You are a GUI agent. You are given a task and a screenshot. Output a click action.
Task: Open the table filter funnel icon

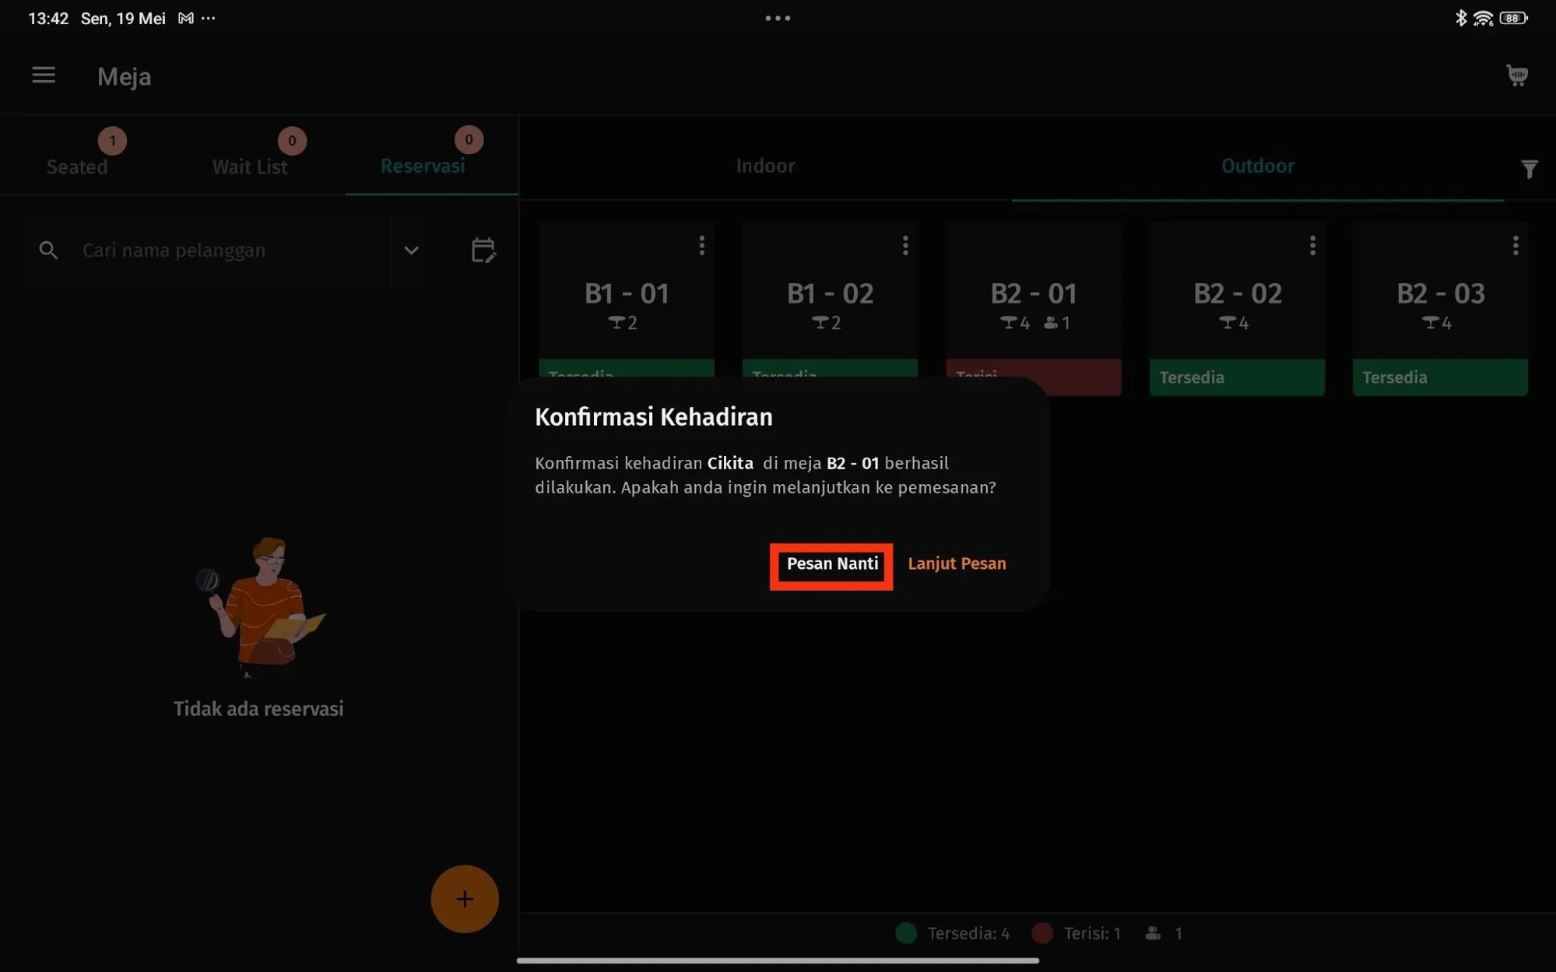pos(1529,169)
